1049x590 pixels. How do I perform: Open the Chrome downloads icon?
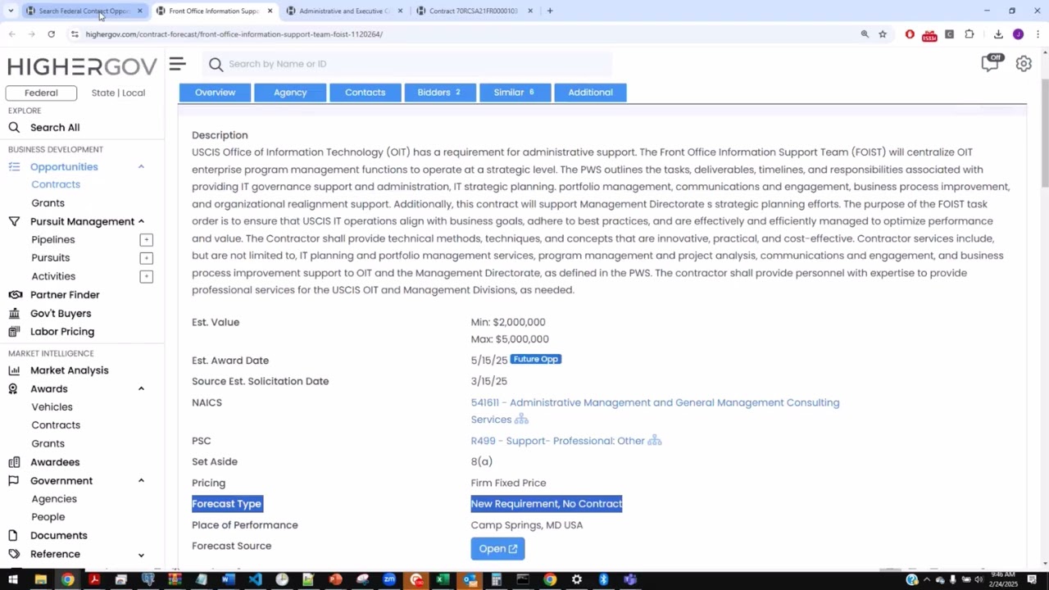tap(998, 34)
